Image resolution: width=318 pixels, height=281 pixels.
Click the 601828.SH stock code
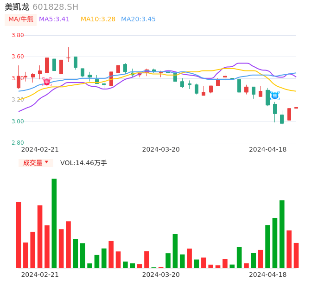coord(56,7)
